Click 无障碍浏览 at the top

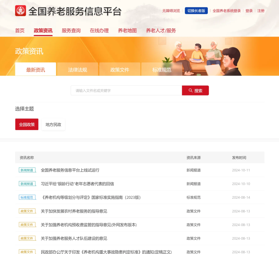coord(171,11)
